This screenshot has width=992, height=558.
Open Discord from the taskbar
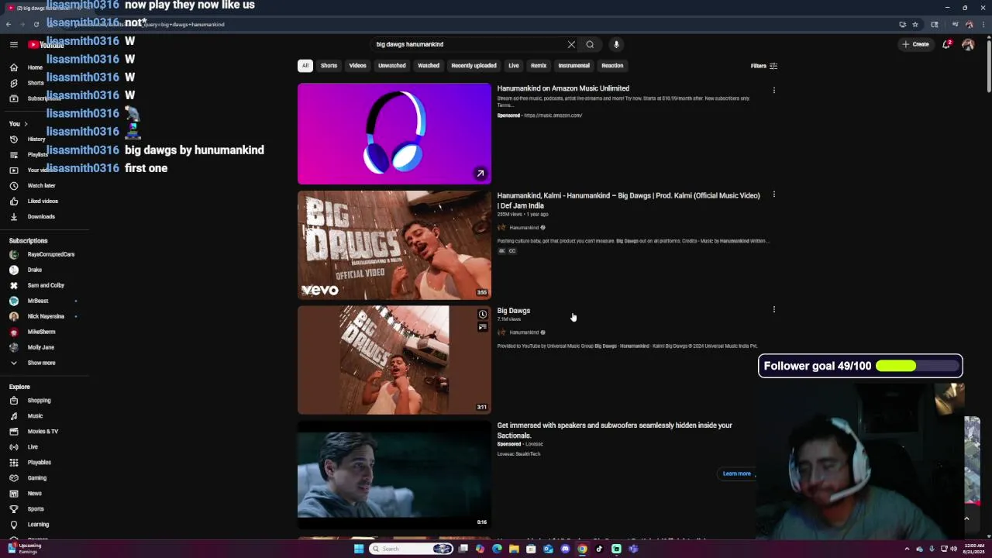point(565,549)
